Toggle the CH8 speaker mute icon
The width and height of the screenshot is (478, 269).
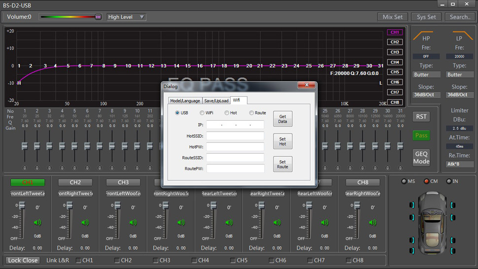(x=373, y=223)
